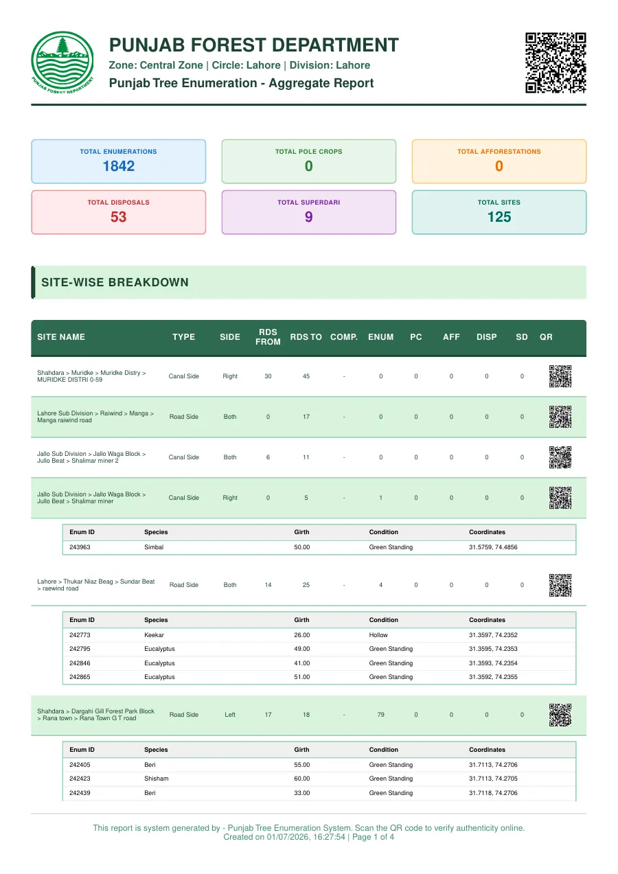Click the AFF column header
Viewport: 618px width, 874px height.
[x=451, y=337]
